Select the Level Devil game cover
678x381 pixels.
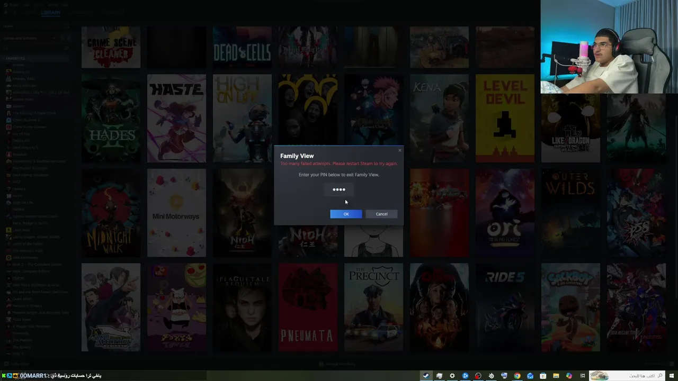505,118
